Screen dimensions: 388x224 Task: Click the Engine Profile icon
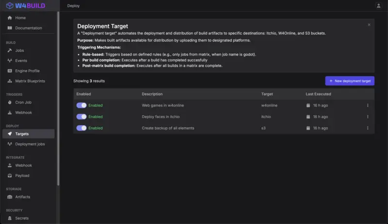coord(10,71)
